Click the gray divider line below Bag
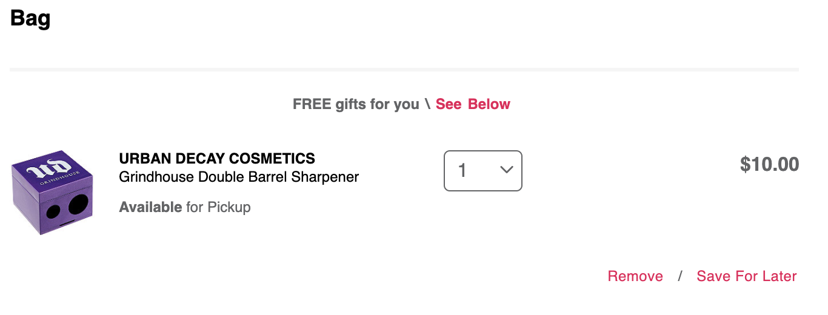This screenshot has height=315, width=828. (404, 70)
